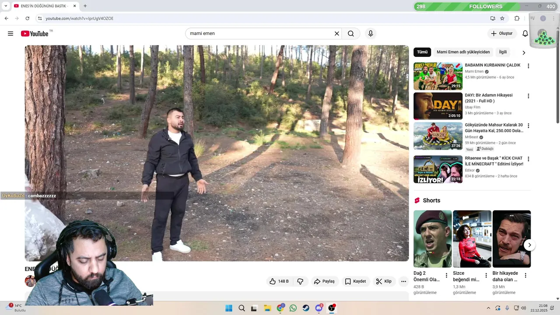This screenshot has width=560, height=315.
Task: Open DAYI: Bir Adamın Hikayesi thumbnail
Action: tap(438, 106)
